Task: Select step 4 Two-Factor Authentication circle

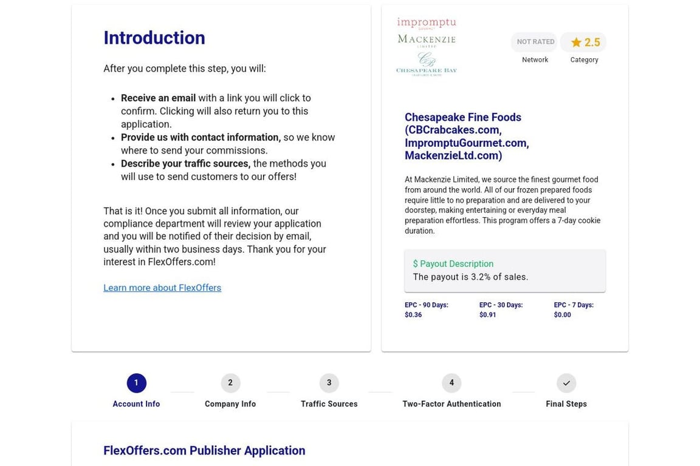Action: click(451, 383)
